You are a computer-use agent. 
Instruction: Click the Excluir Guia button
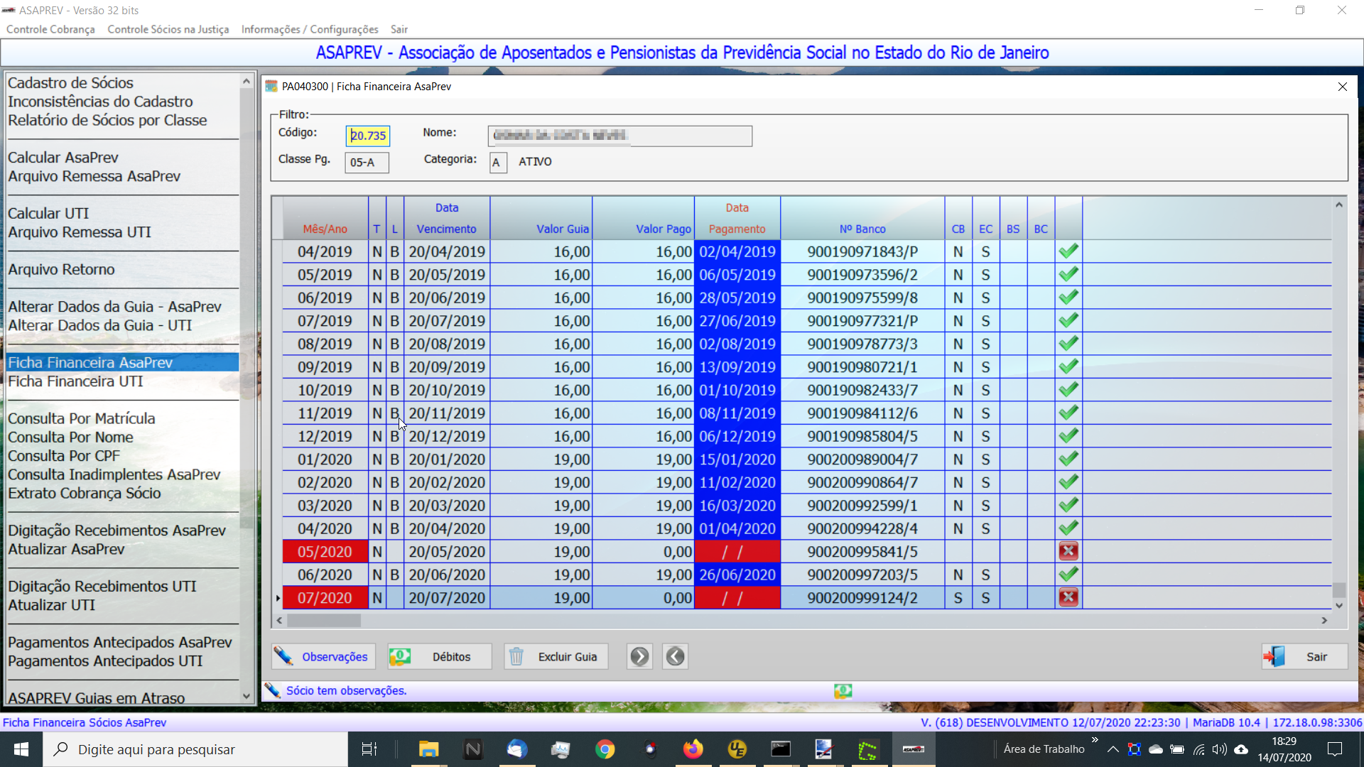(556, 656)
